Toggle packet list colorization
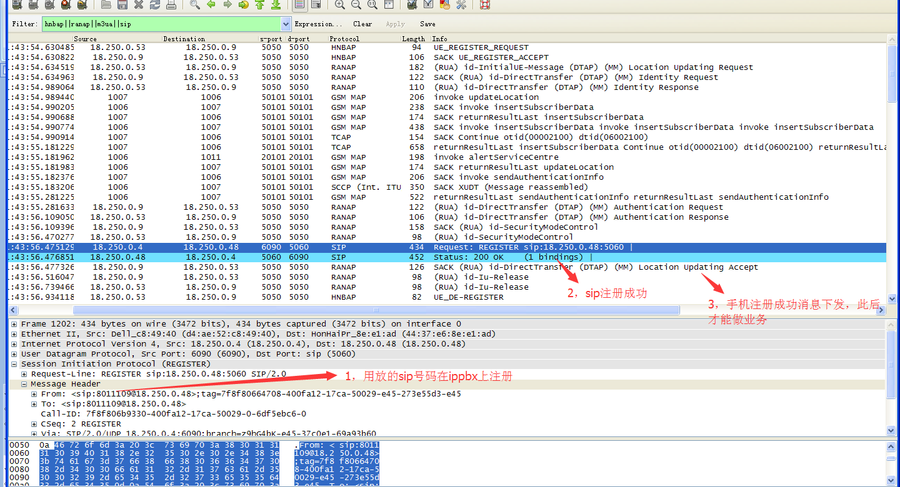The height and width of the screenshot is (487, 900). (300, 5)
